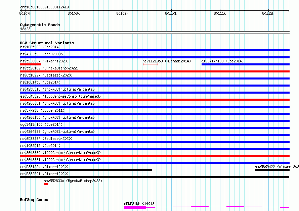
Task: Open the nsv428359 (Perry2008b) variant label
Action: coord(42,54)
